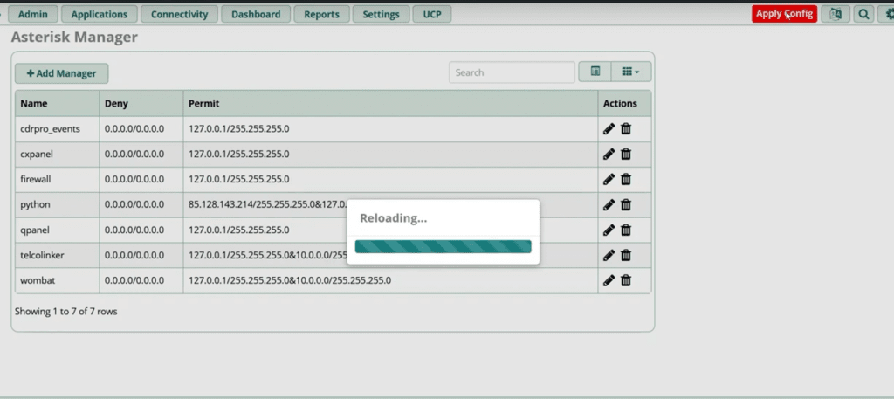The height and width of the screenshot is (399, 894).
Task: Edit the cdrpro_events manager entry
Action: pos(609,129)
